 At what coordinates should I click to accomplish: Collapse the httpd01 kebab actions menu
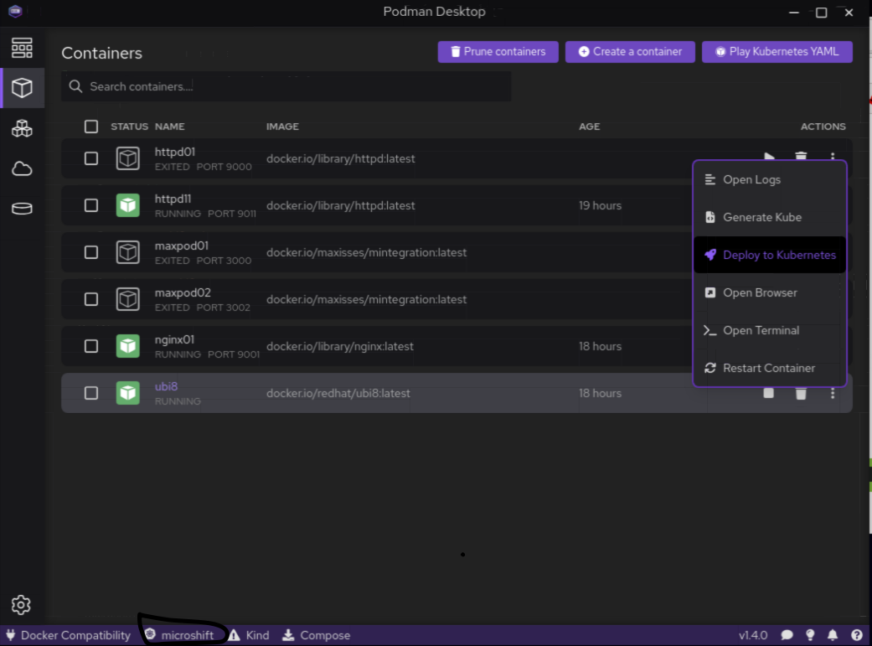pos(833,157)
